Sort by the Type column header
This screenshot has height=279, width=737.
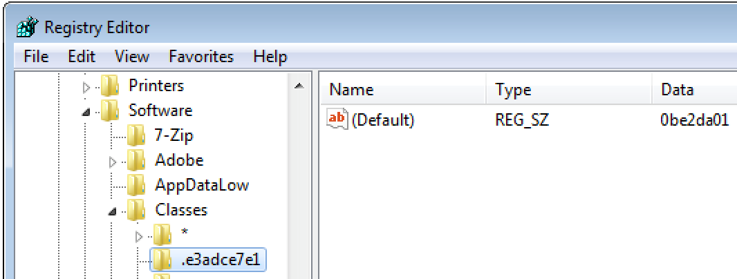tap(569, 90)
